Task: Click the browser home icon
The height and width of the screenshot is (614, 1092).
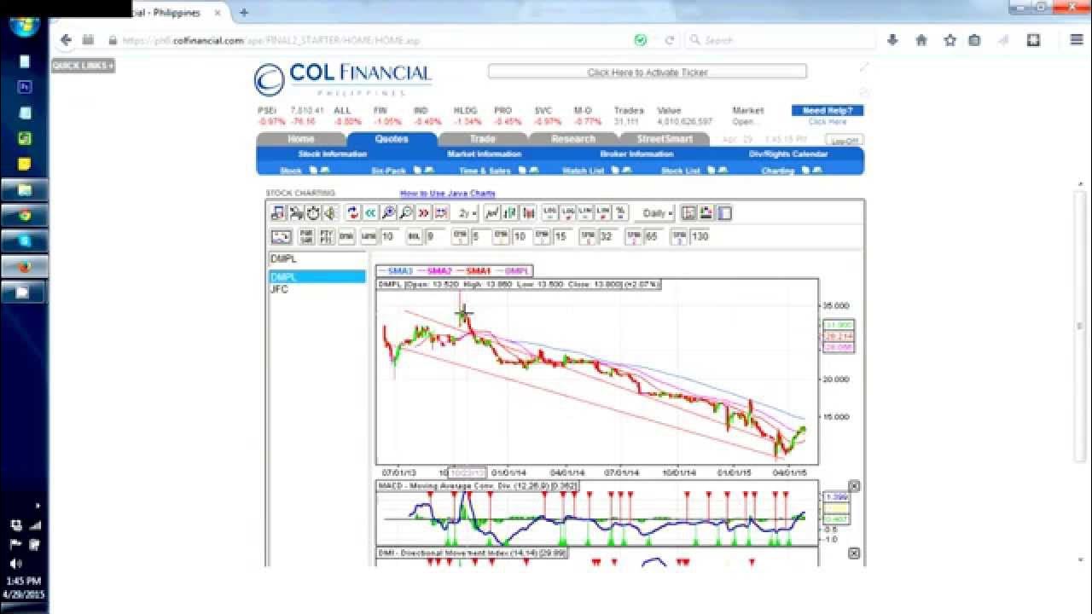Action: click(x=921, y=40)
